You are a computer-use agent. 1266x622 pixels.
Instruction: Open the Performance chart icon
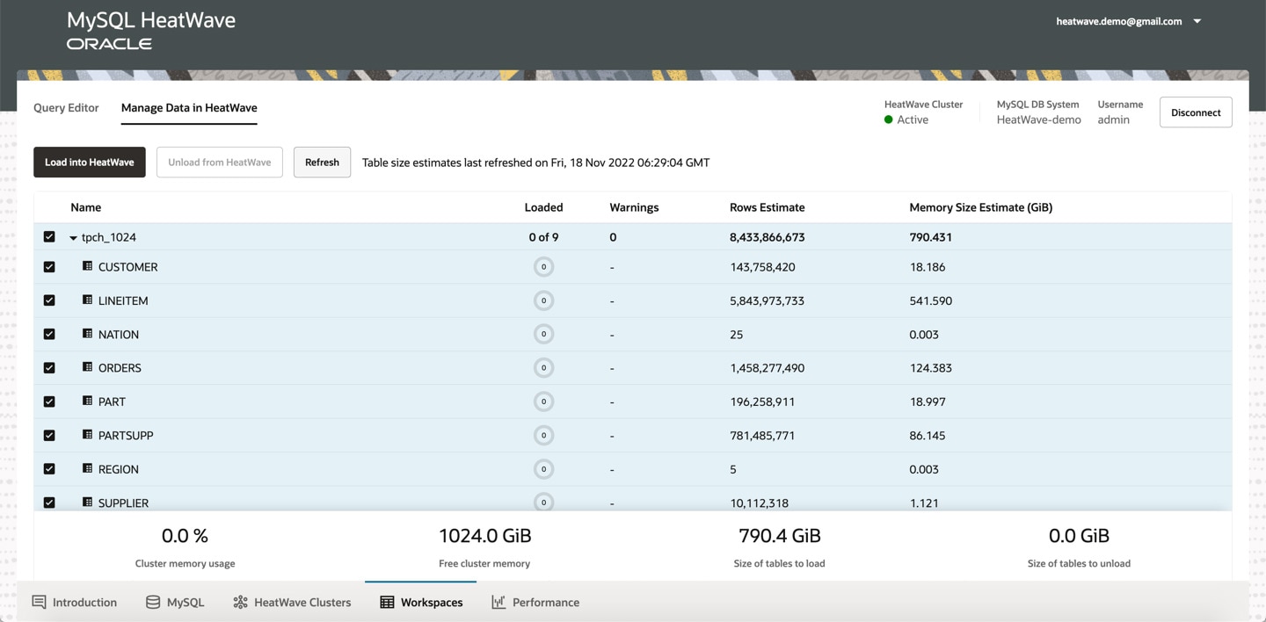pos(498,602)
